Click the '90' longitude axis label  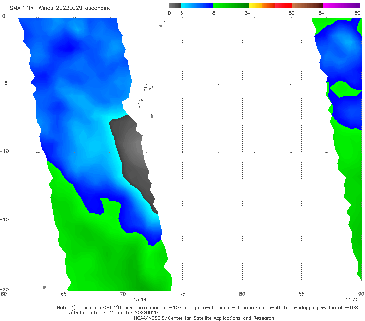361,294
